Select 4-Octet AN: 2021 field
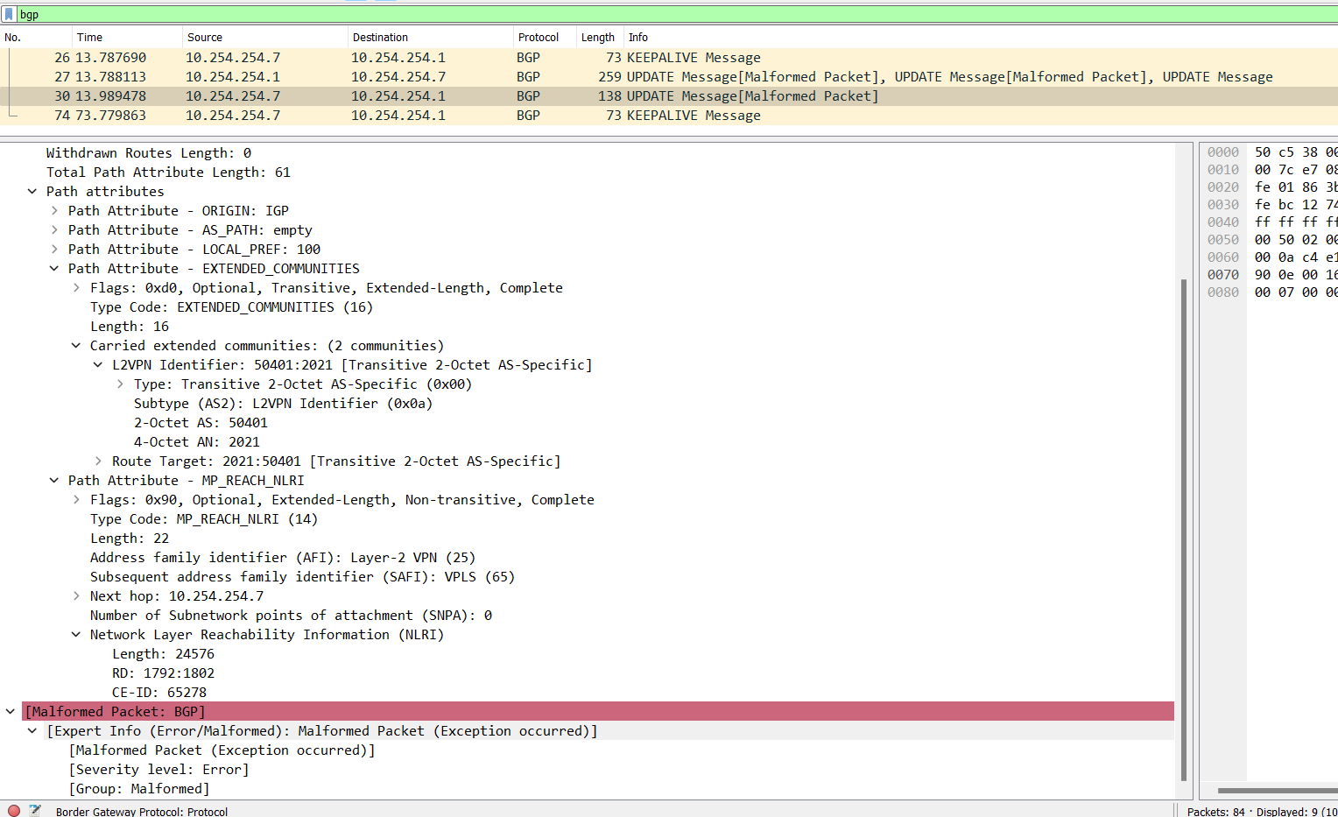This screenshot has width=1338, height=817. (197, 442)
